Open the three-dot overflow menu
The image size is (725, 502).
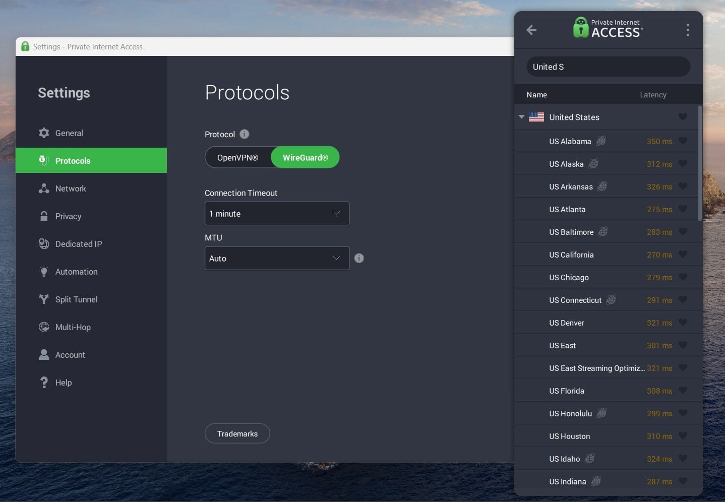click(x=688, y=30)
